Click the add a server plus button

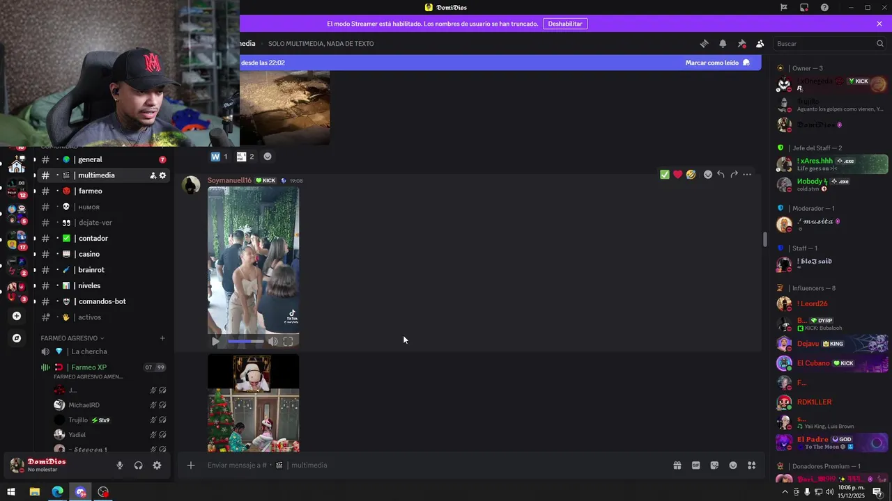(17, 316)
